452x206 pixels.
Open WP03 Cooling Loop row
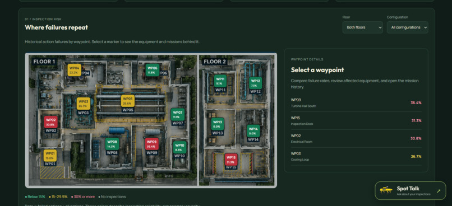pyautogui.click(x=356, y=156)
